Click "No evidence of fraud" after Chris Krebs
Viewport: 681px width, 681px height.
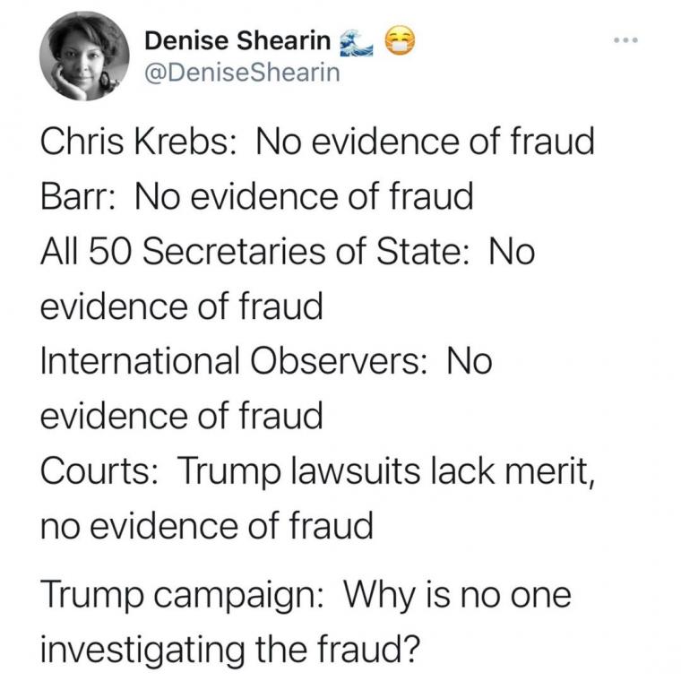tap(425, 143)
